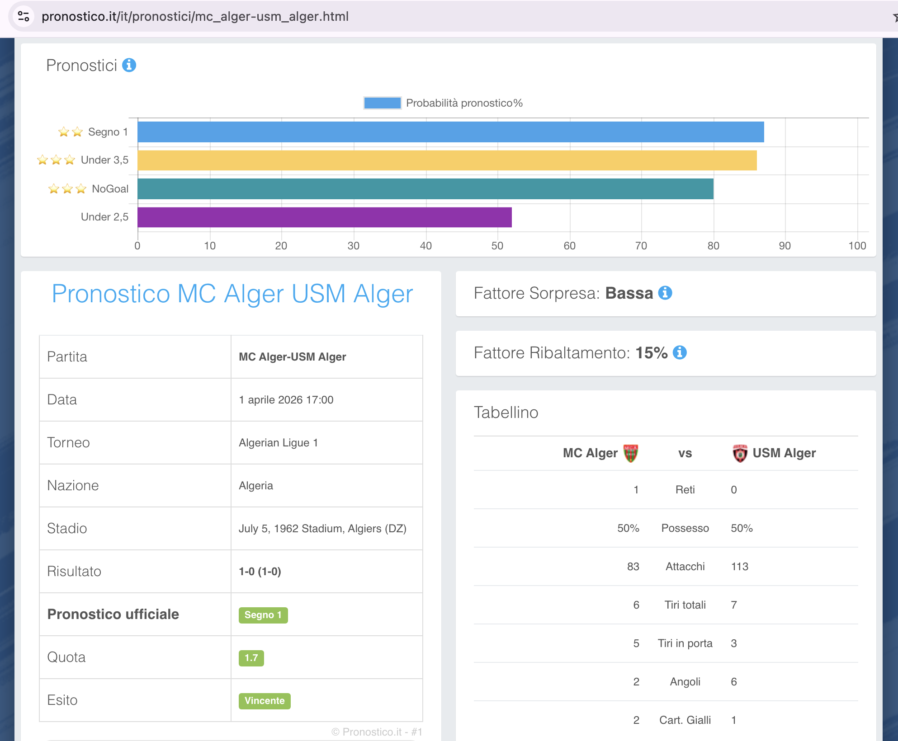Click the URL address field

tap(195, 17)
